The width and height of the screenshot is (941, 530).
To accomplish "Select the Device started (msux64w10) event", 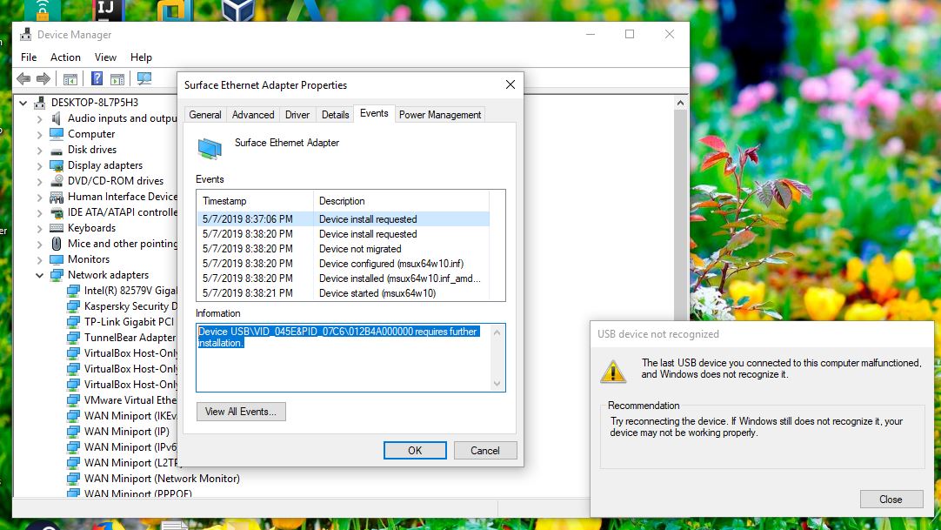I will click(344, 293).
